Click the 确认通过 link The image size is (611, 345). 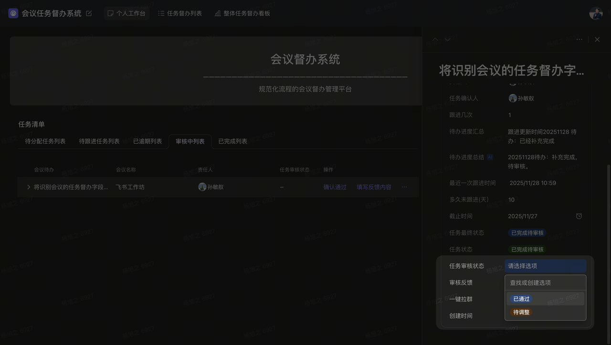point(335,187)
